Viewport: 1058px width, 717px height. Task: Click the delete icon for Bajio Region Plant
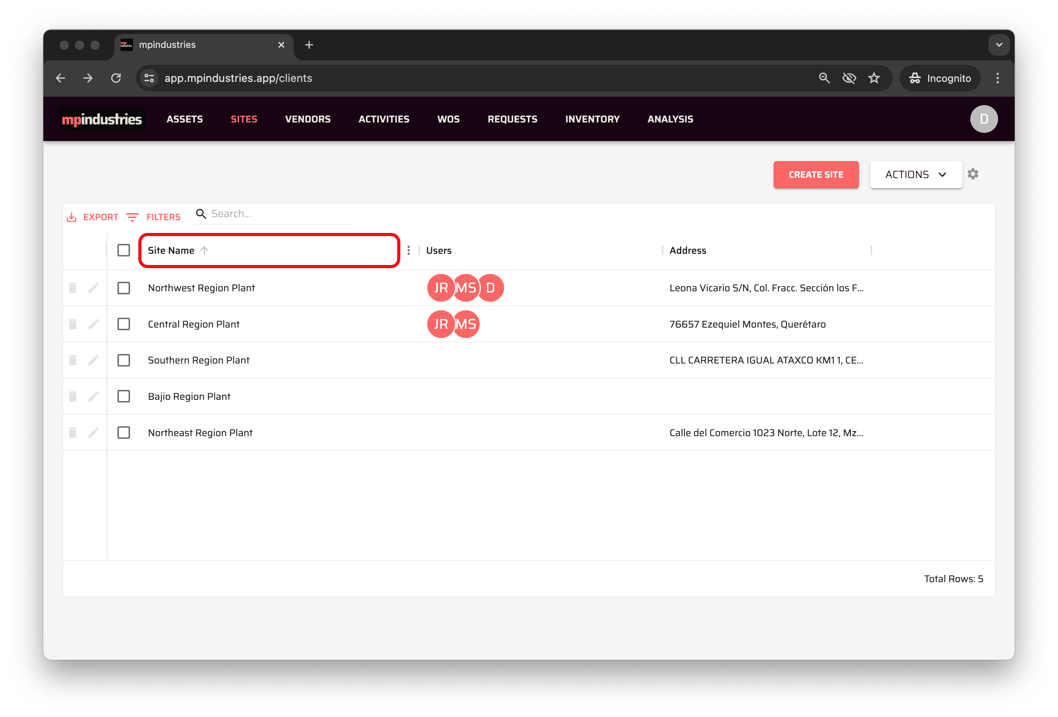coord(72,396)
